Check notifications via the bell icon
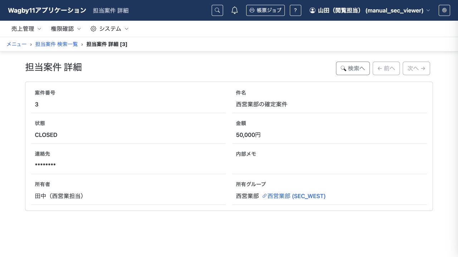Screen dimensions: 458x257 (235, 10)
